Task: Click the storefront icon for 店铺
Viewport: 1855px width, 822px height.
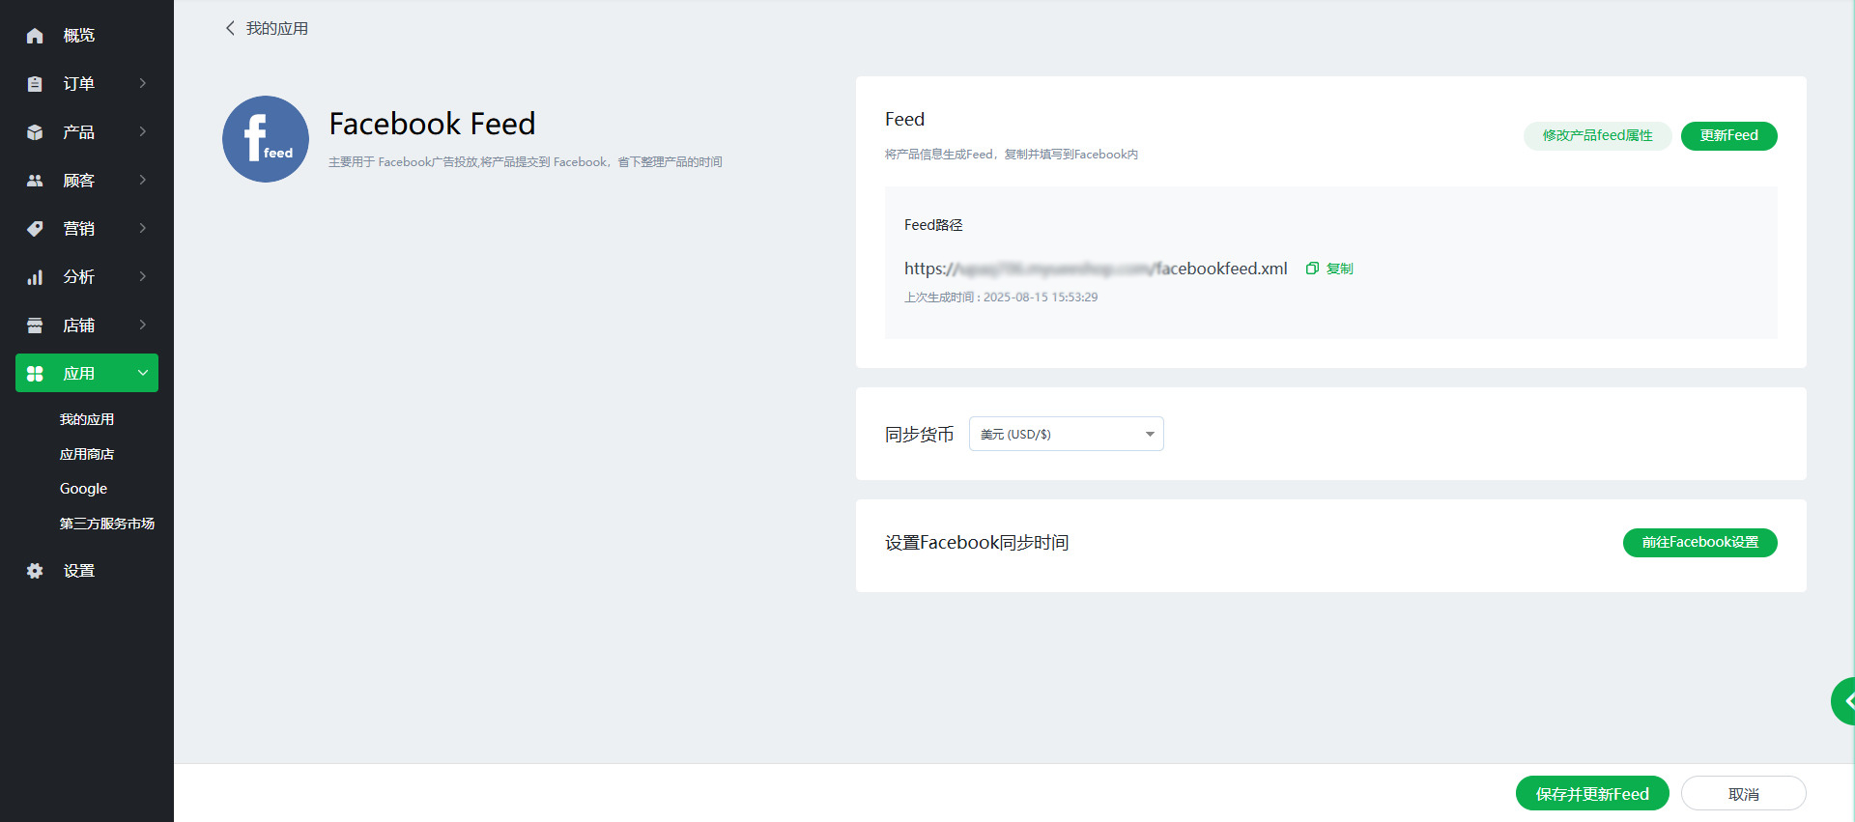Action: click(35, 326)
